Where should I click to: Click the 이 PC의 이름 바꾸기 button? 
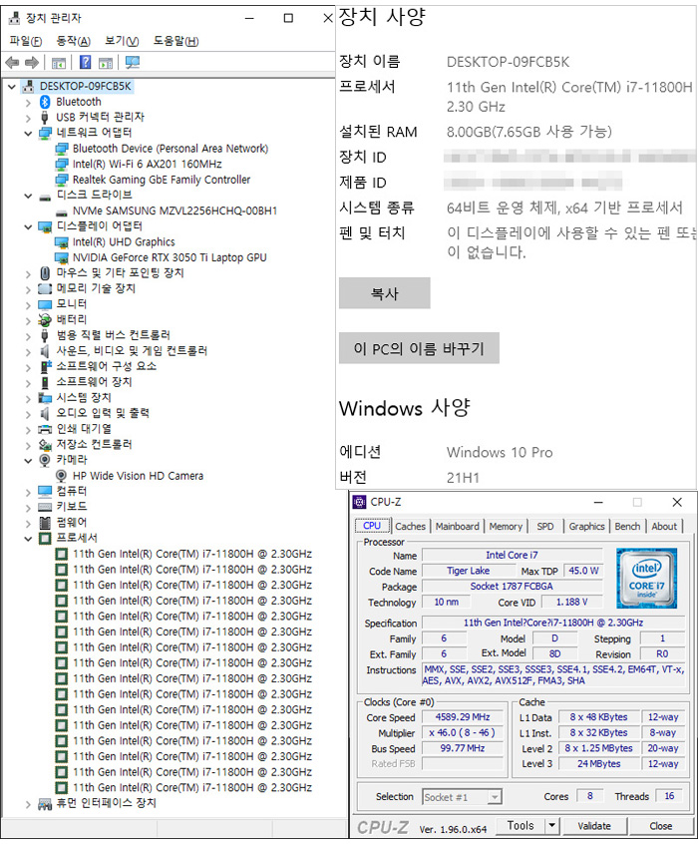click(419, 349)
